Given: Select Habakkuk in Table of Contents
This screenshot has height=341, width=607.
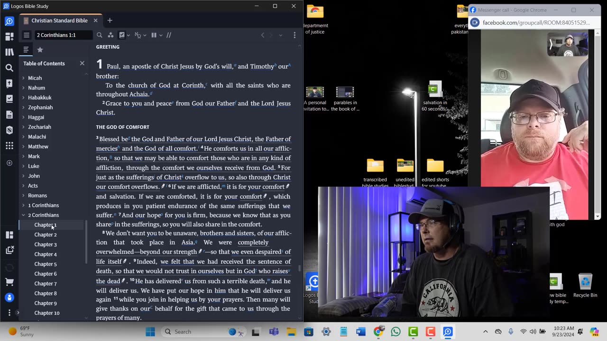Looking at the screenshot, I should [x=40, y=98].
